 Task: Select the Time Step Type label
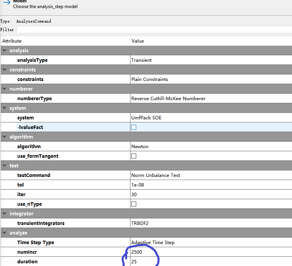36,242
